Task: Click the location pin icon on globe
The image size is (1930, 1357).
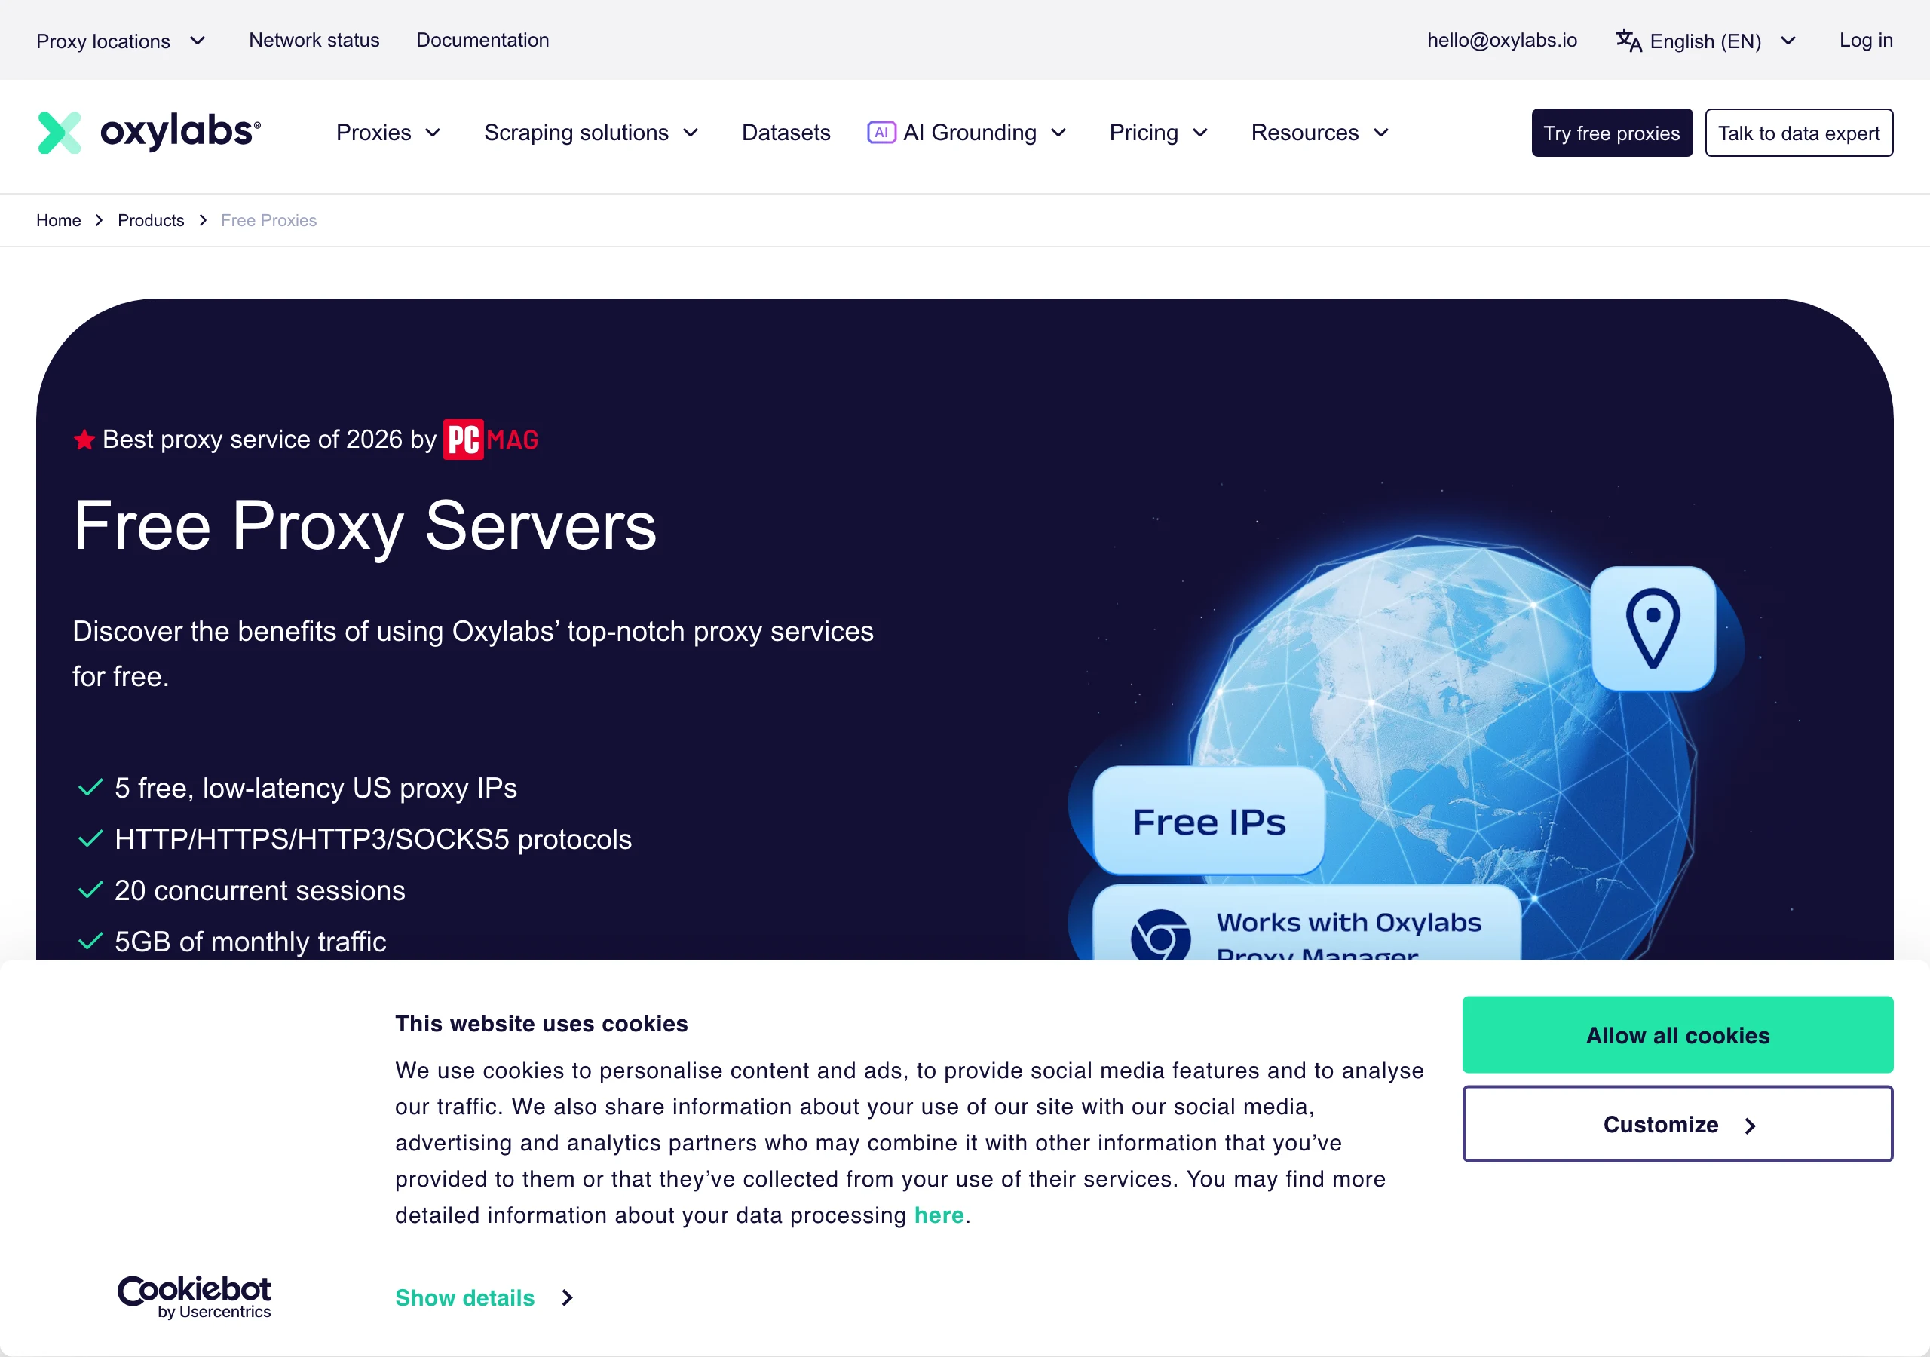Action: pos(1653,628)
